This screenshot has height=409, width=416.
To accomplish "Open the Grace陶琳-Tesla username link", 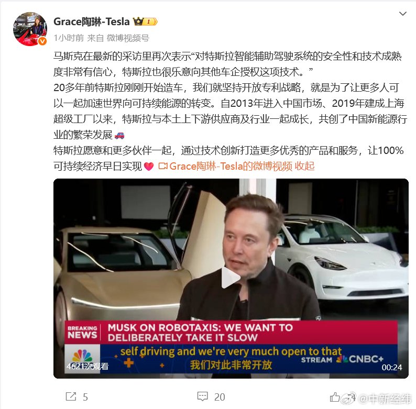I will tap(92, 21).
